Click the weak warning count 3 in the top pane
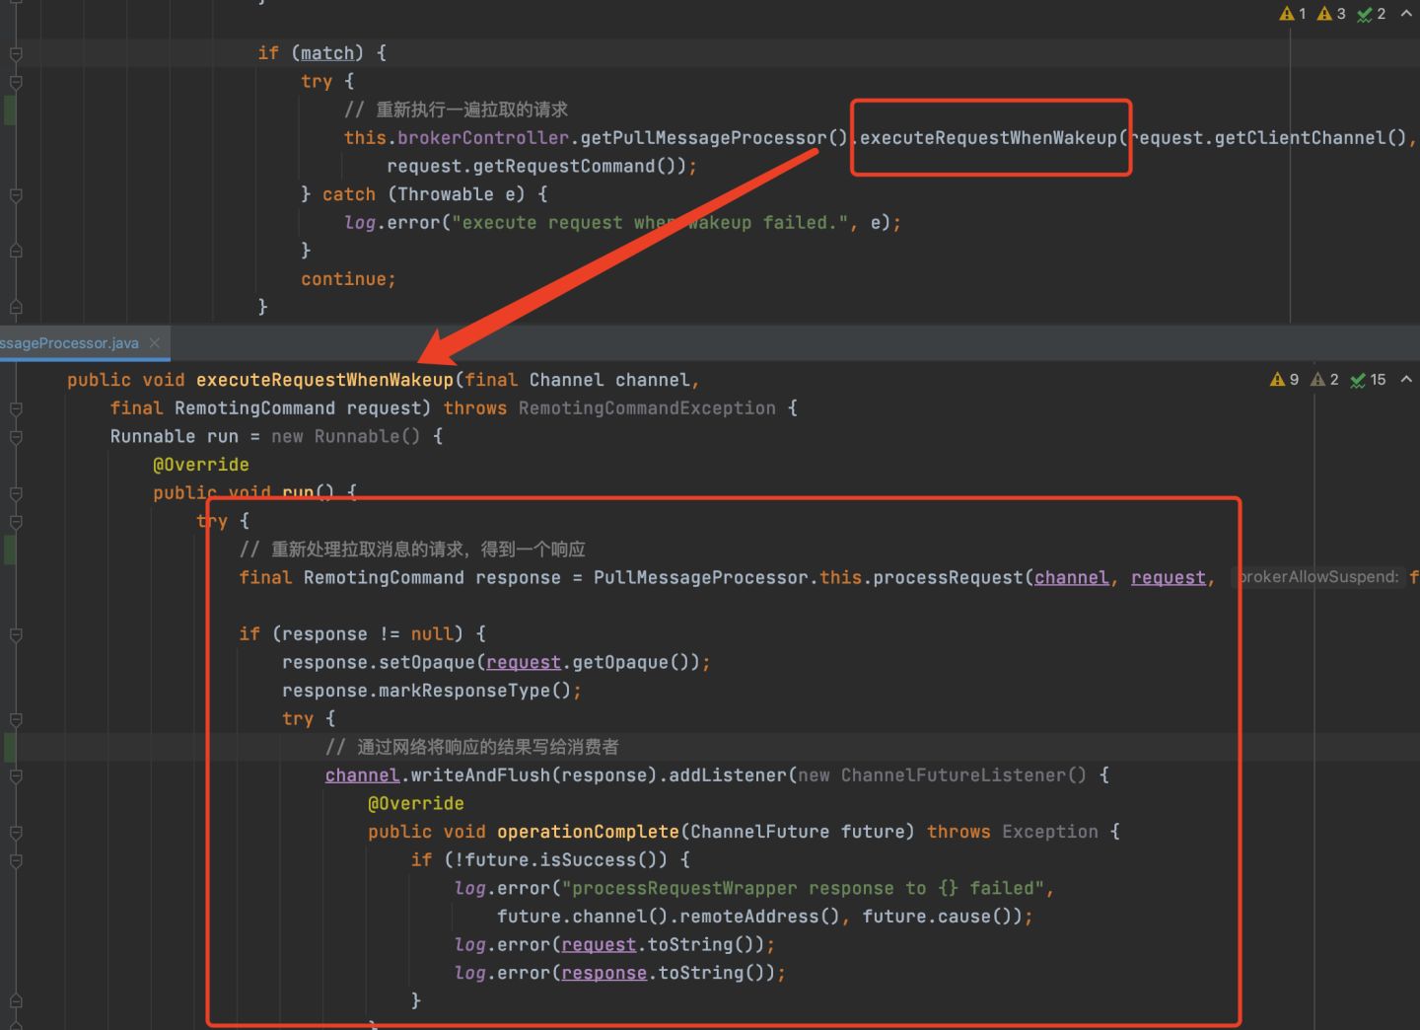Viewport: 1420px width, 1030px height. pos(1331,14)
